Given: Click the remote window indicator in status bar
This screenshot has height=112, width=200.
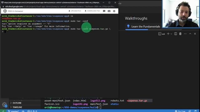Looking at the screenshot, I should point(3,111).
